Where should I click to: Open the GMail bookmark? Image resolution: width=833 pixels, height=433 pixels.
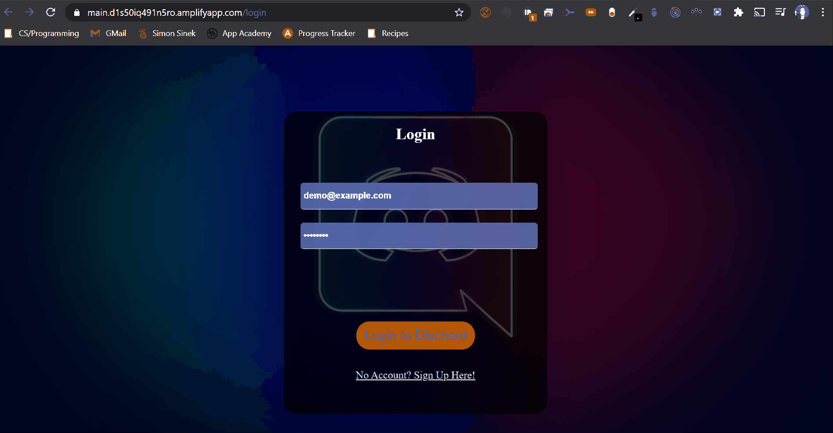pos(109,33)
